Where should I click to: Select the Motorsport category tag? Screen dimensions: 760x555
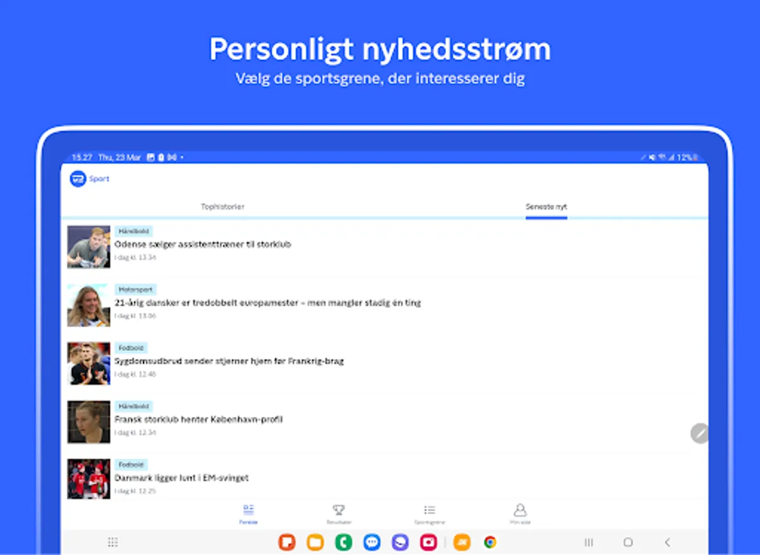[x=136, y=289]
